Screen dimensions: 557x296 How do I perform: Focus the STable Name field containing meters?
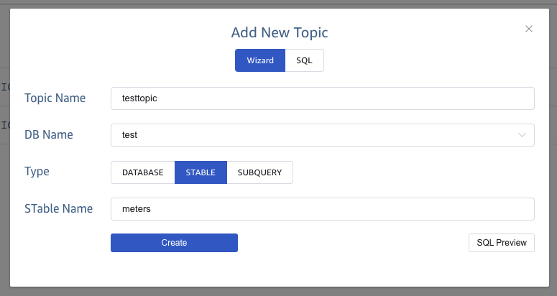(x=322, y=209)
